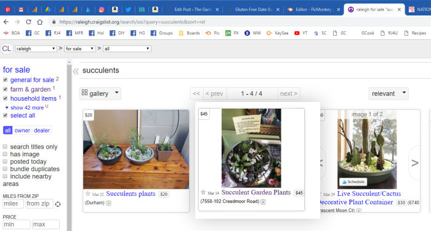Click the < prev results button
The image size is (431, 231).
click(214, 93)
